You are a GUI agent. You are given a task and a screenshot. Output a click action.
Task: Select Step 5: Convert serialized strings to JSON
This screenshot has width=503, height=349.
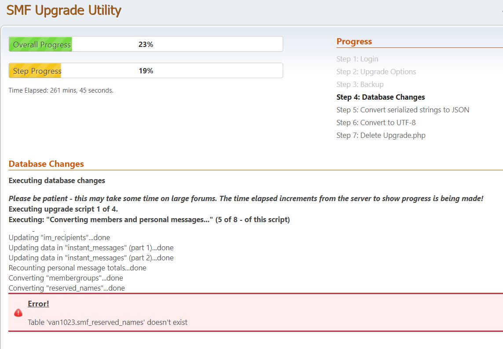point(403,110)
